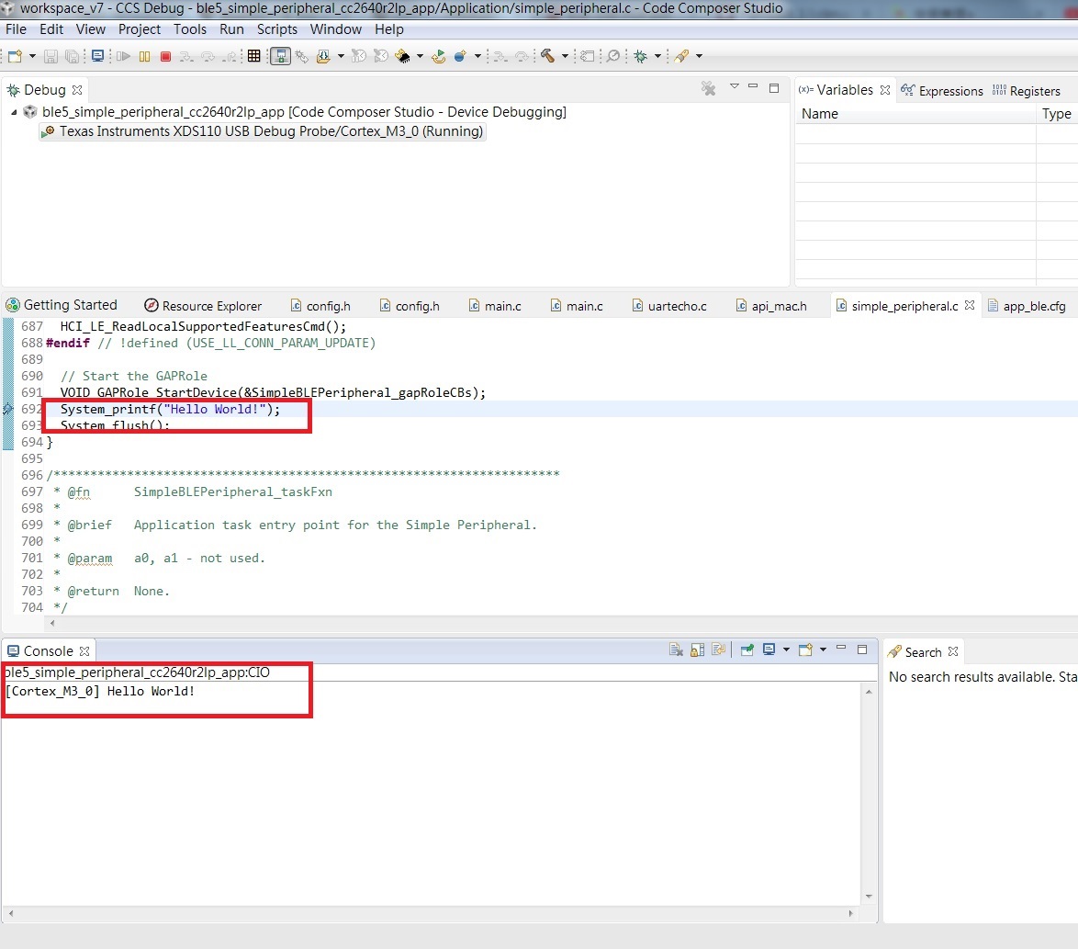
Task: Click the Pin Console icon
Action: coord(747,650)
